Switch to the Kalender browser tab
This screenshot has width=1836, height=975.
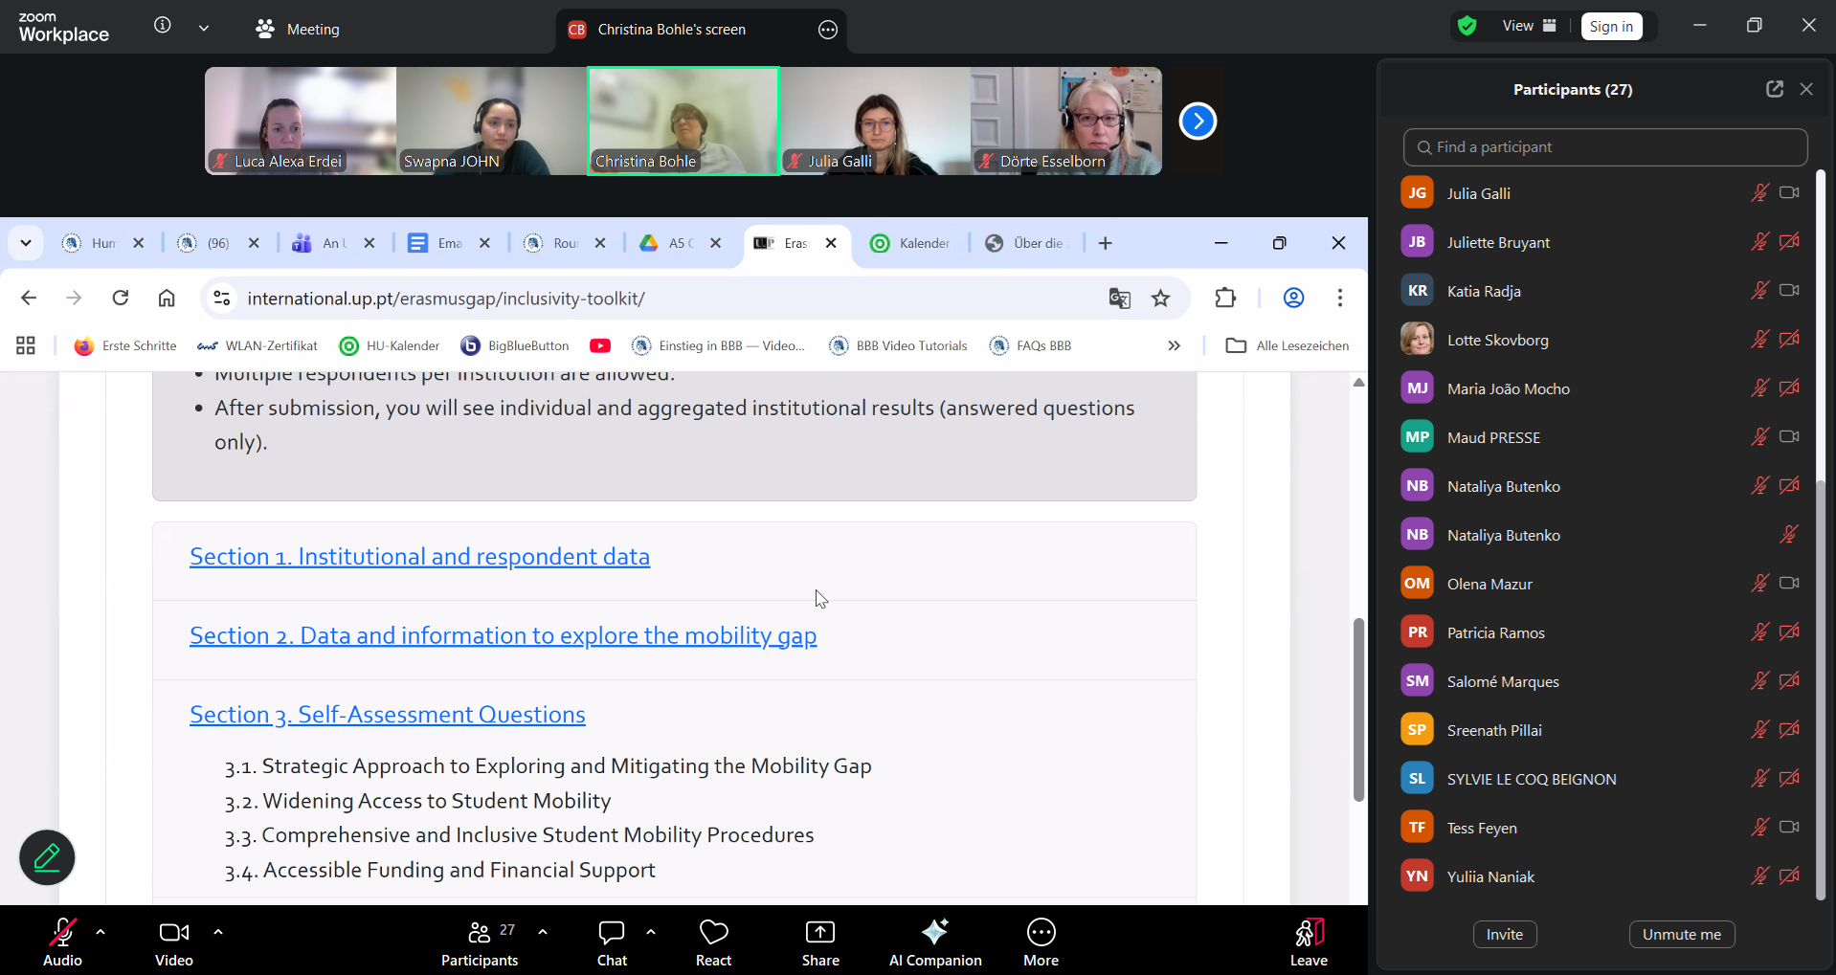(911, 243)
